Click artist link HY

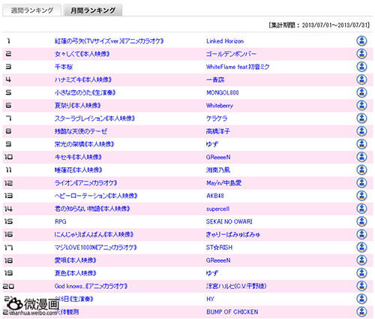[210, 299]
